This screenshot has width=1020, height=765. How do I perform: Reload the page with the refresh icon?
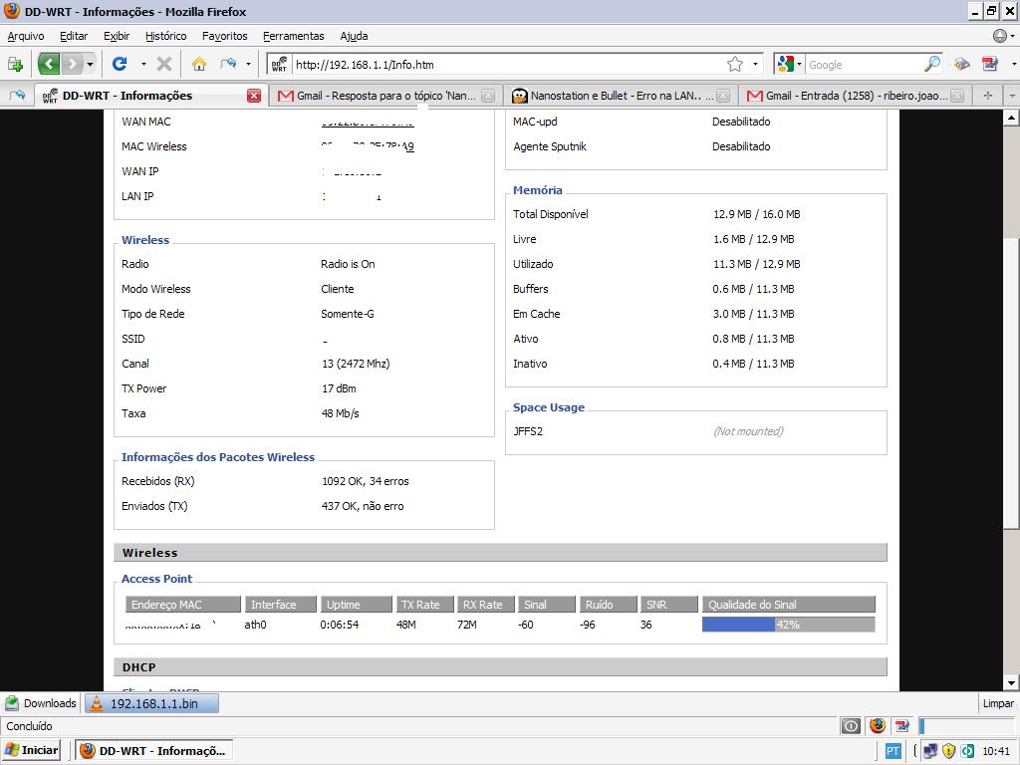tap(120, 64)
